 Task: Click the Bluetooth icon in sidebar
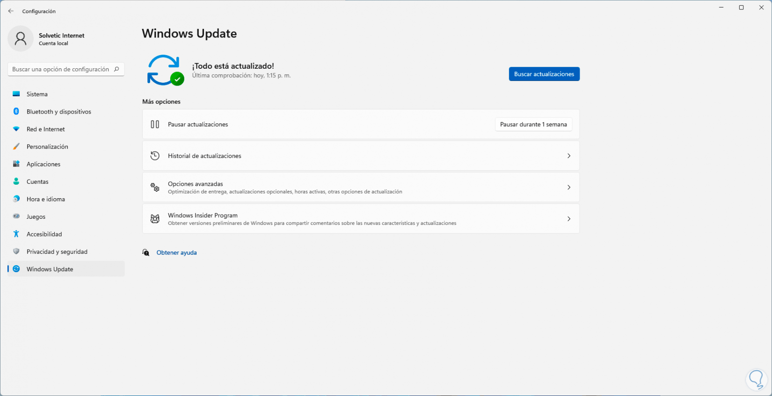click(16, 111)
